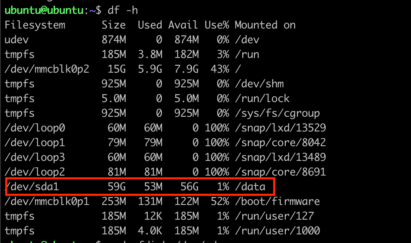Image resolution: width=411 pixels, height=243 pixels.
Task: Click the '/dev/shm' mount point
Action: [260, 84]
